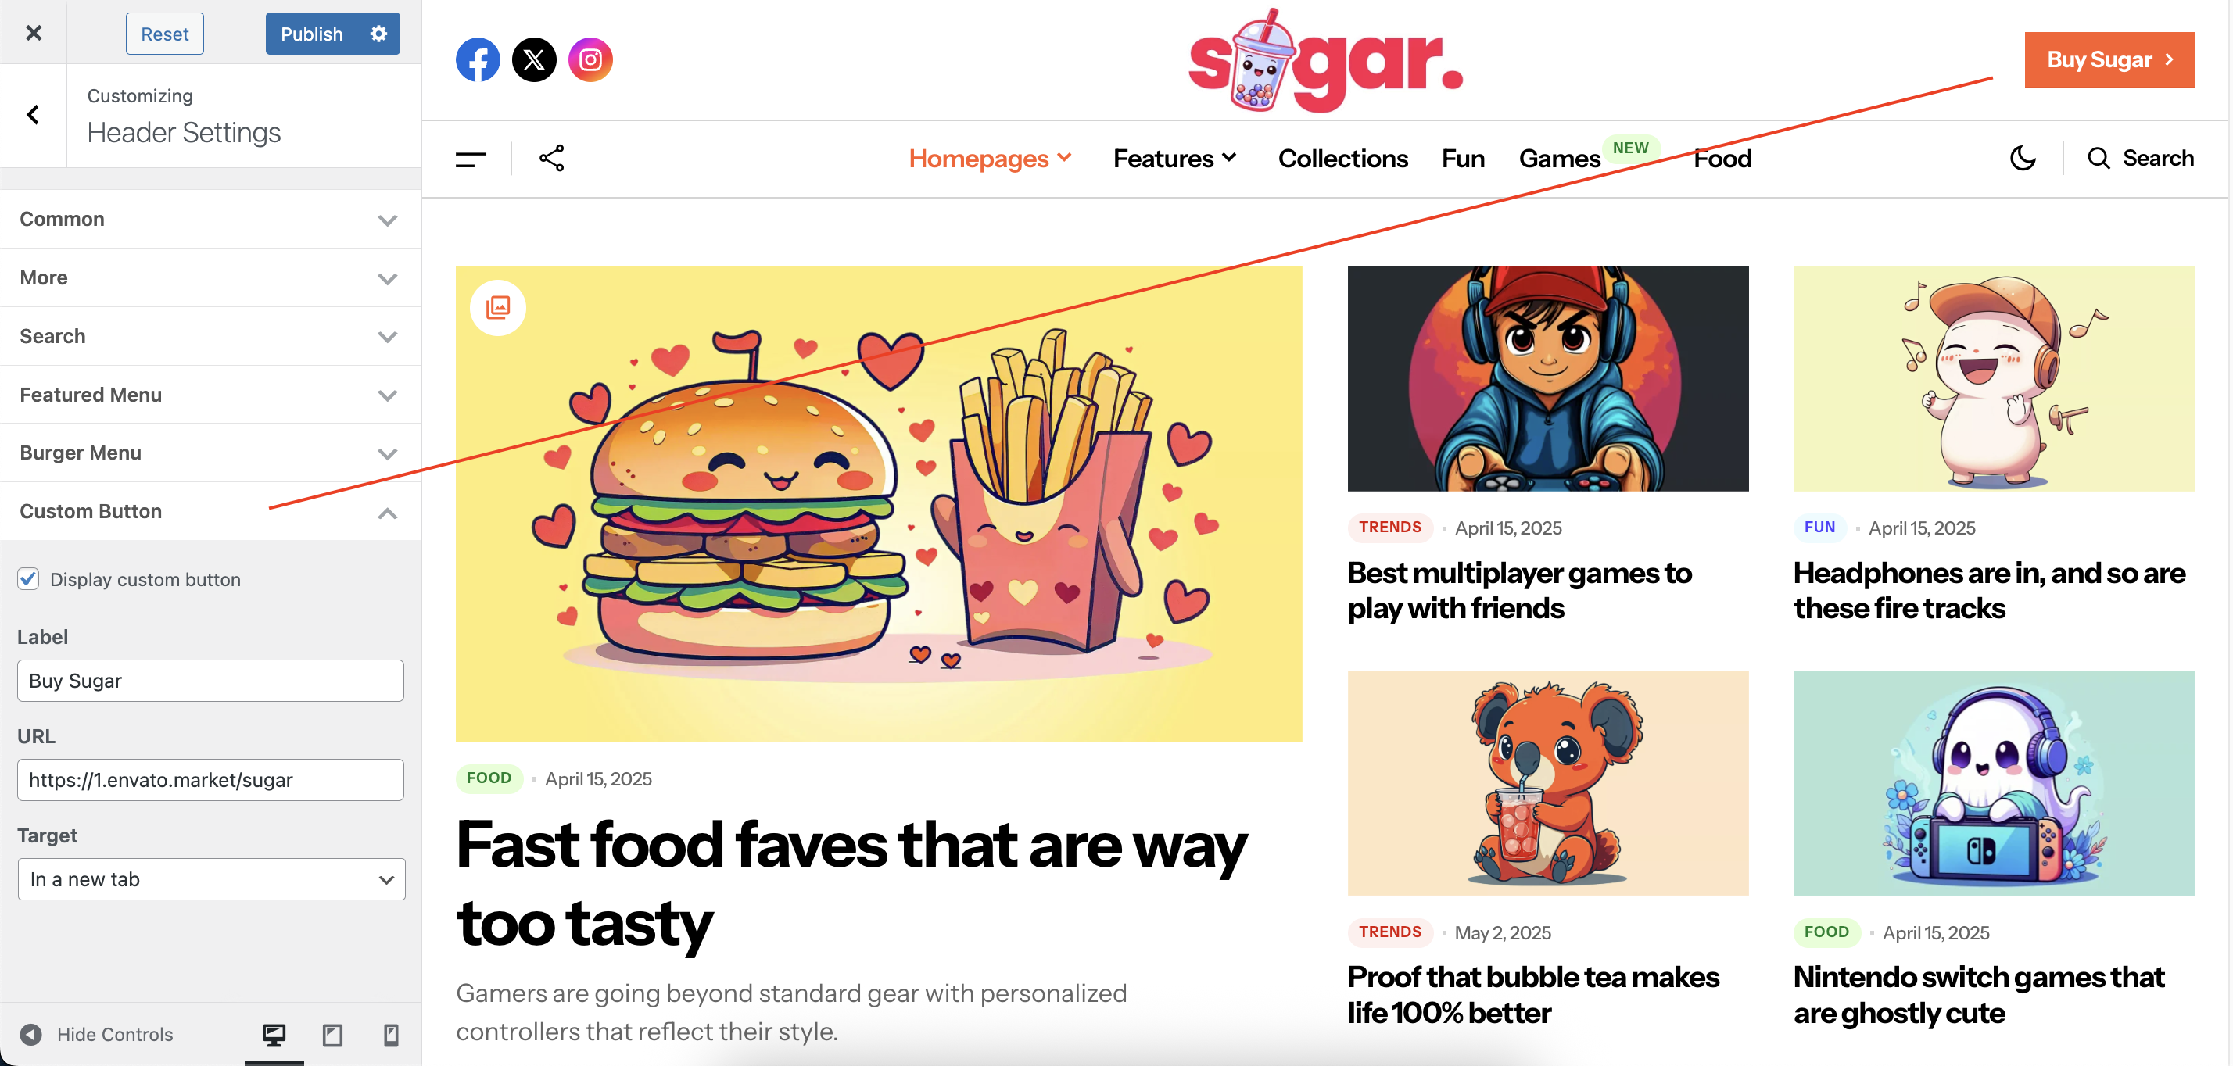Switch to tablet preview icon
Screen dimensions: 2233x1066
[332, 1034]
